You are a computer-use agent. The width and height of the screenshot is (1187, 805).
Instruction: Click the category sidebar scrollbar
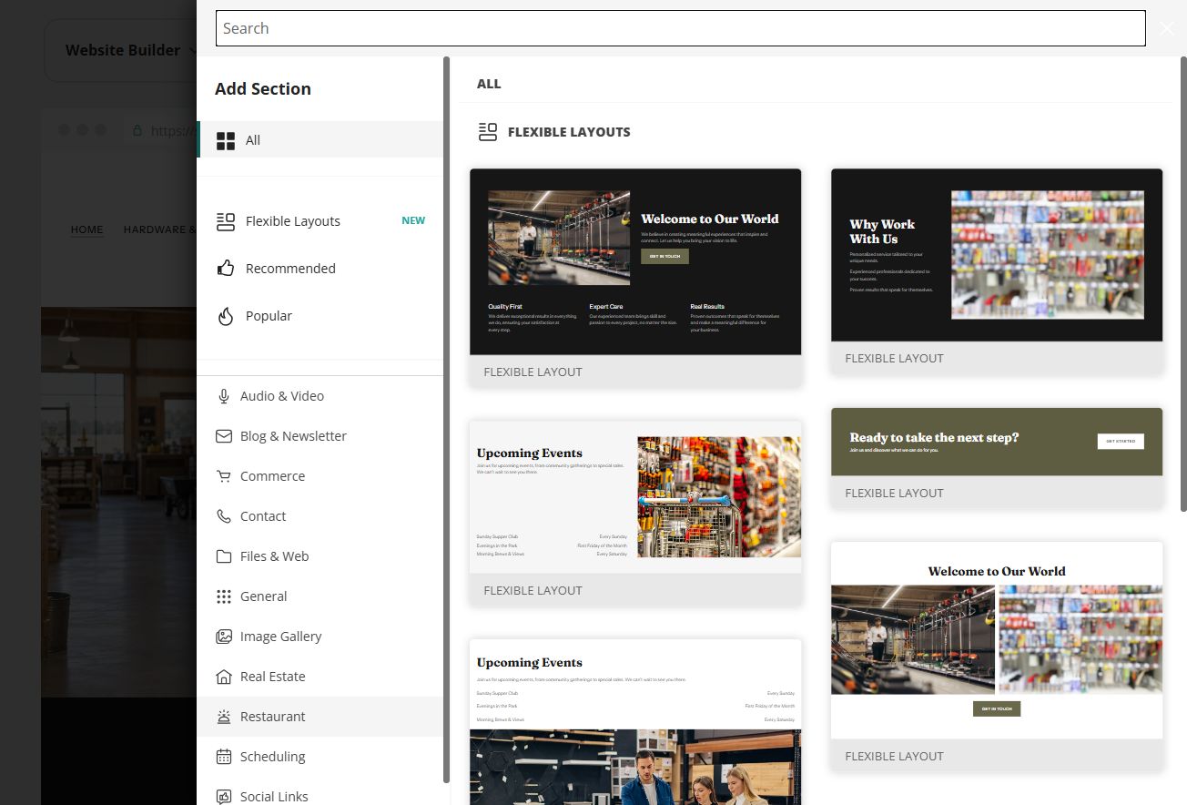[x=446, y=419]
